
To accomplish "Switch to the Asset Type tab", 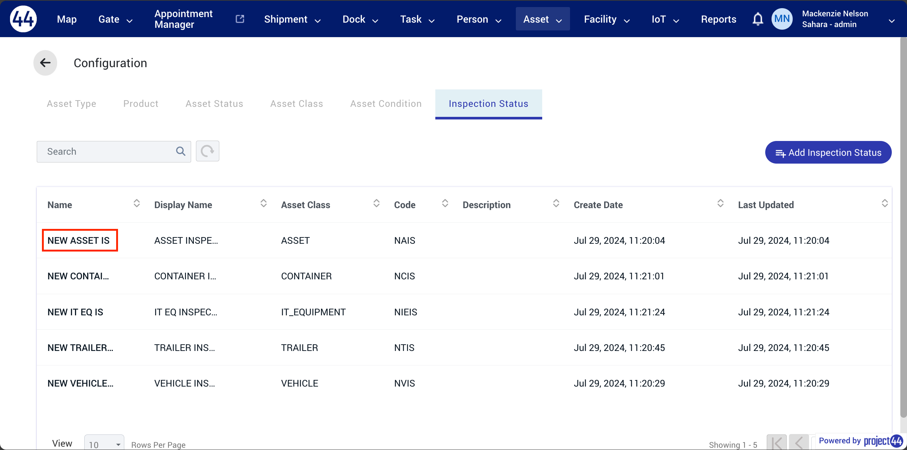I will (72, 104).
